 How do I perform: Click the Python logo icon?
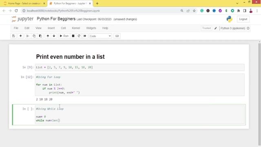click(x=229, y=19)
